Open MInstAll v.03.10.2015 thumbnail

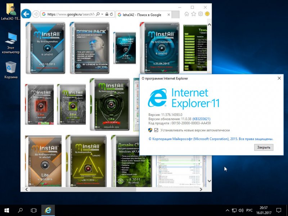tap(45, 48)
